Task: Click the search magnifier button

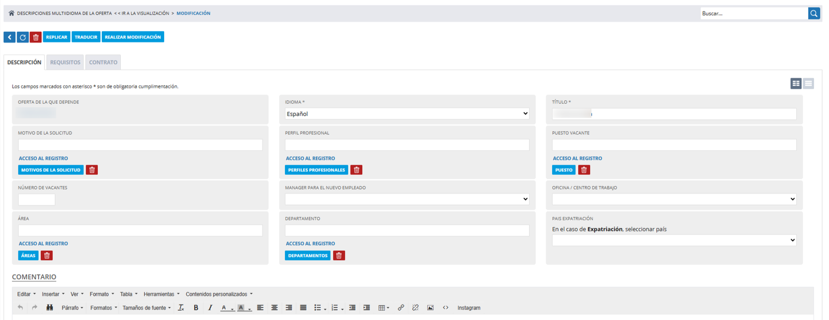Action: [x=813, y=13]
